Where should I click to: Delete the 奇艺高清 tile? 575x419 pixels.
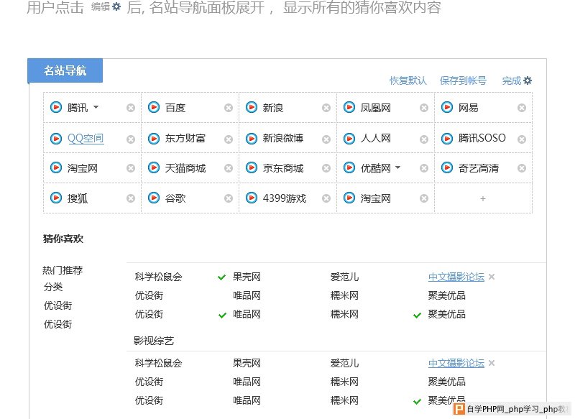click(x=522, y=168)
